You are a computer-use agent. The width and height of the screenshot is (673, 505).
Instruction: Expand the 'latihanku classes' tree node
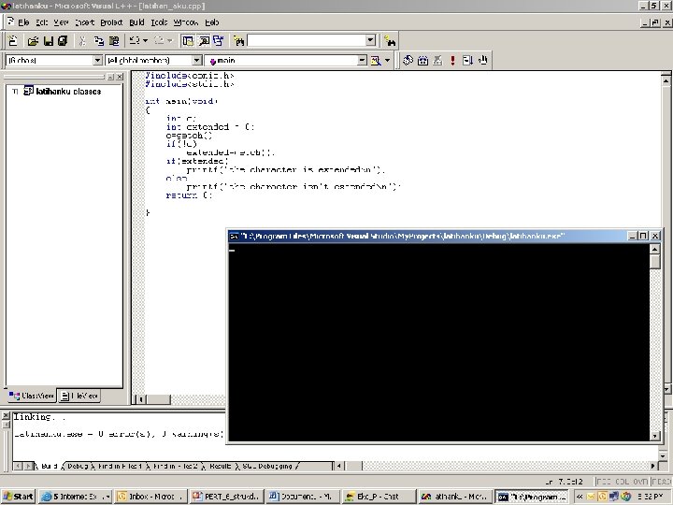click(x=15, y=92)
